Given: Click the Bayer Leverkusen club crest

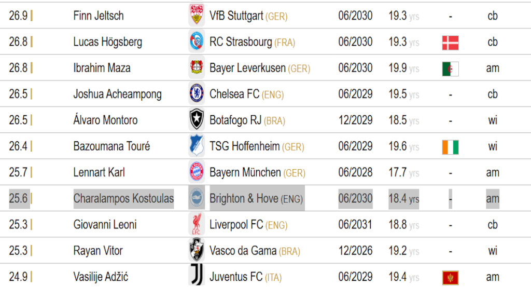Looking at the screenshot, I should (x=197, y=68).
